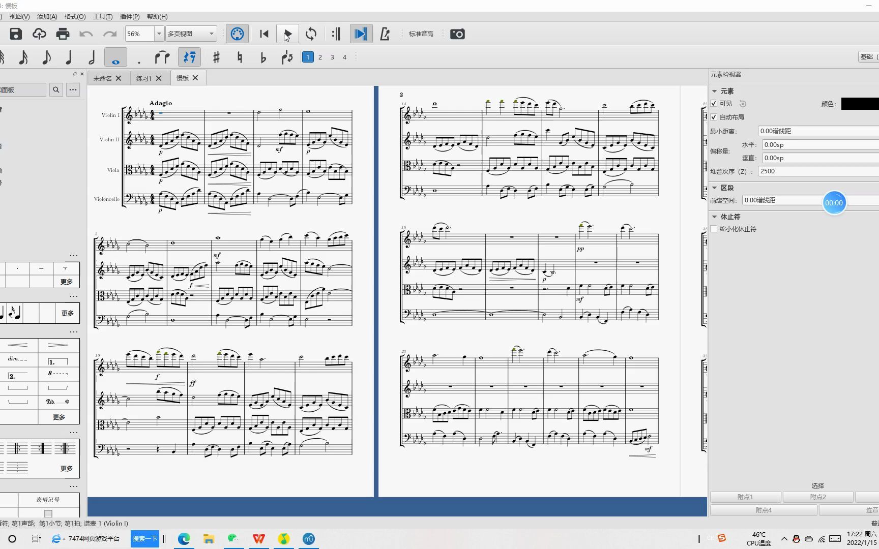Screen dimensions: 879x549
Task: Select the eighth note duration
Action: point(46,57)
